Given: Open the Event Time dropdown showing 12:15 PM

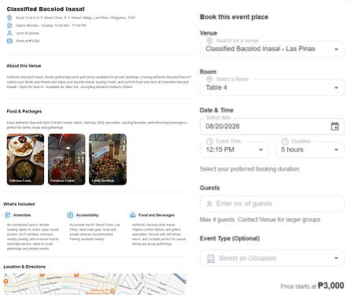Looking at the screenshot, I should tap(234, 149).
